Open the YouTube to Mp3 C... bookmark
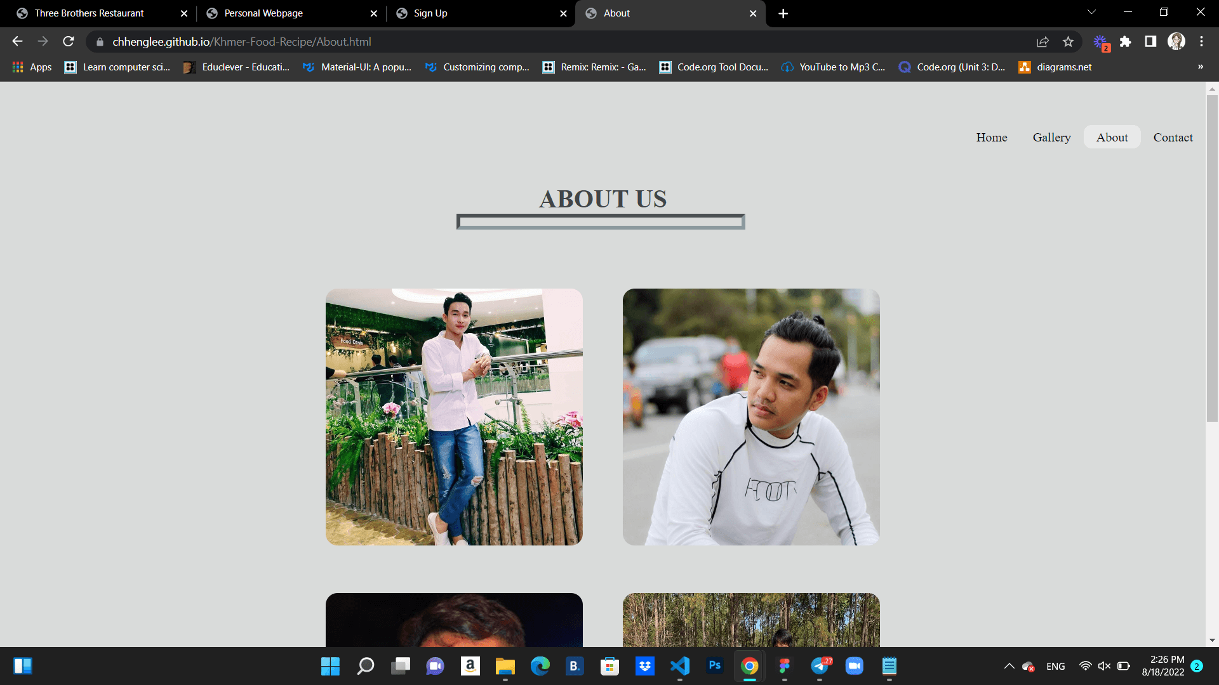1219x685 pixels. pyautogui.click(x=833, y=67)
